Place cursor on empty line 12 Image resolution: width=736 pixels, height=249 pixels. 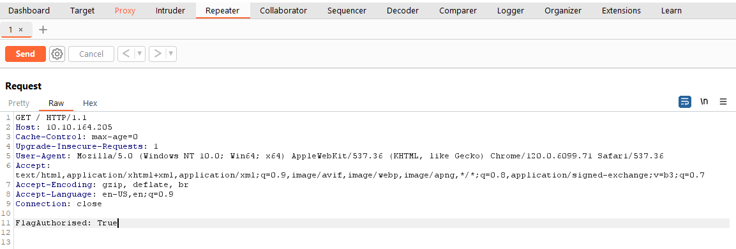pos(371,232)
